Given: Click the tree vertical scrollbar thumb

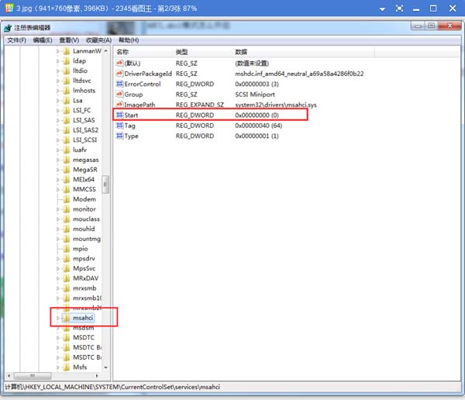Looking at the screenshot, I should (x=105, y=184).
